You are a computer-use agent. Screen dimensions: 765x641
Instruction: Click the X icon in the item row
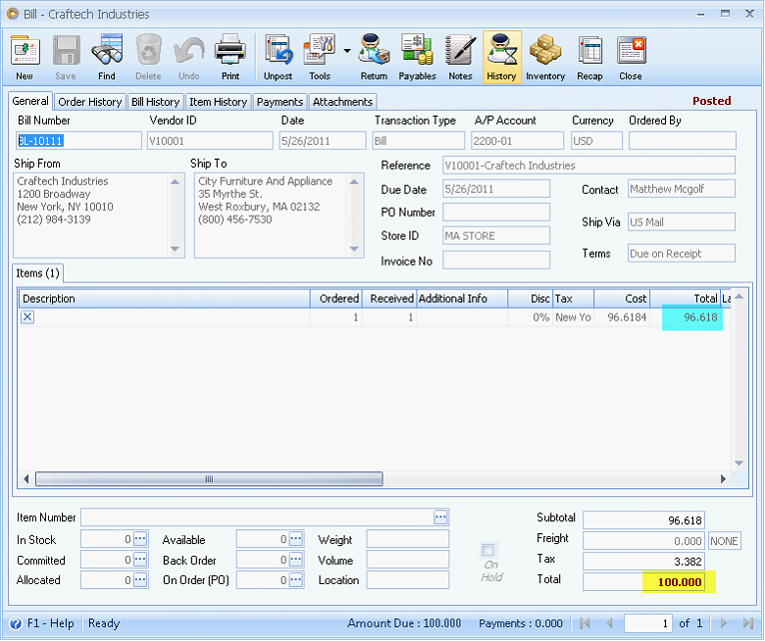27,317
